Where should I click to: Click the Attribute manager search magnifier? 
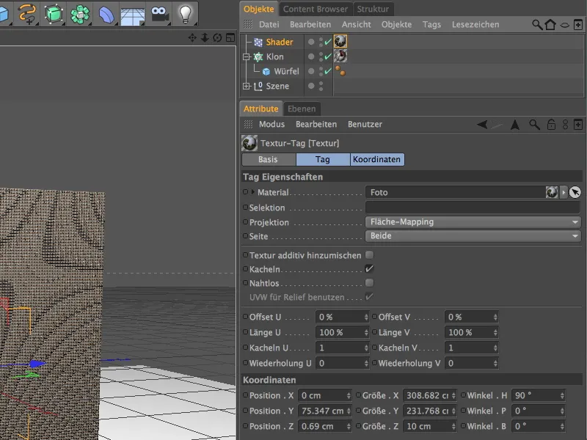534,124
